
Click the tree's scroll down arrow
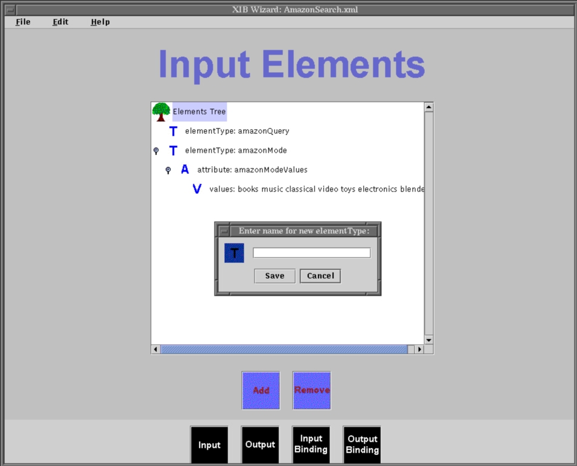(429, 340)
